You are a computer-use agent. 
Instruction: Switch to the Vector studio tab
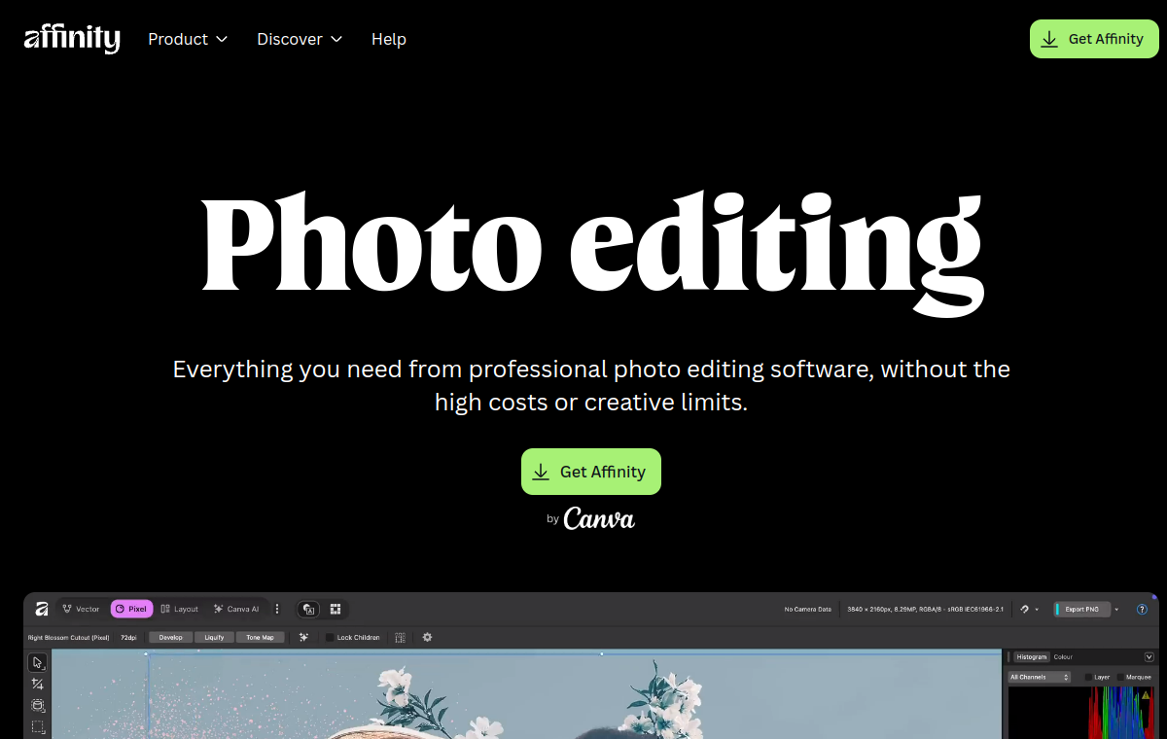click(81, 609)
